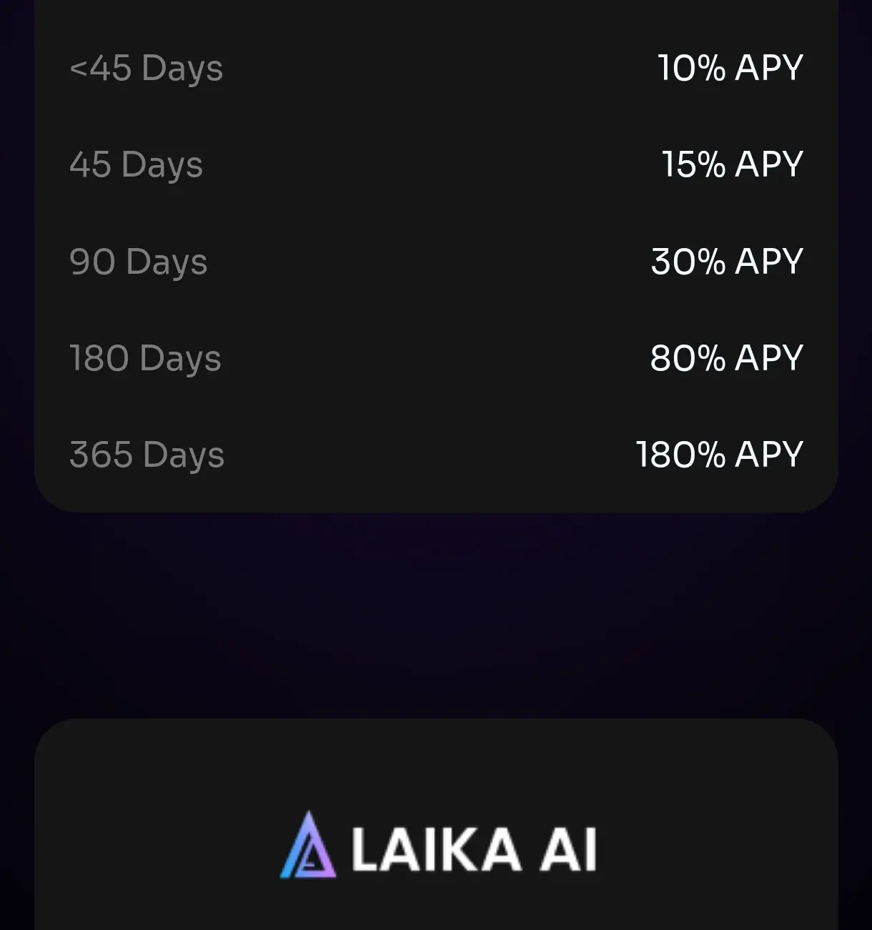The height and width of the screenshot is (930, 872).
Task: Tap the <45 symbol in first row
Action: (101, 69)
